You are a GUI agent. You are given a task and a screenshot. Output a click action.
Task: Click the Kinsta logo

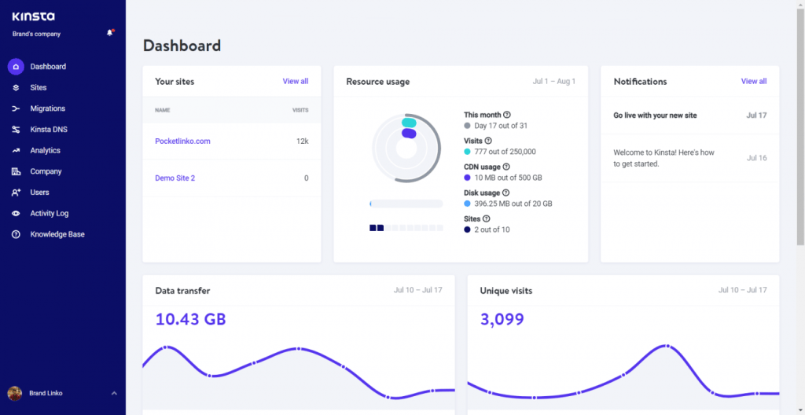click(x=33, y=17)
